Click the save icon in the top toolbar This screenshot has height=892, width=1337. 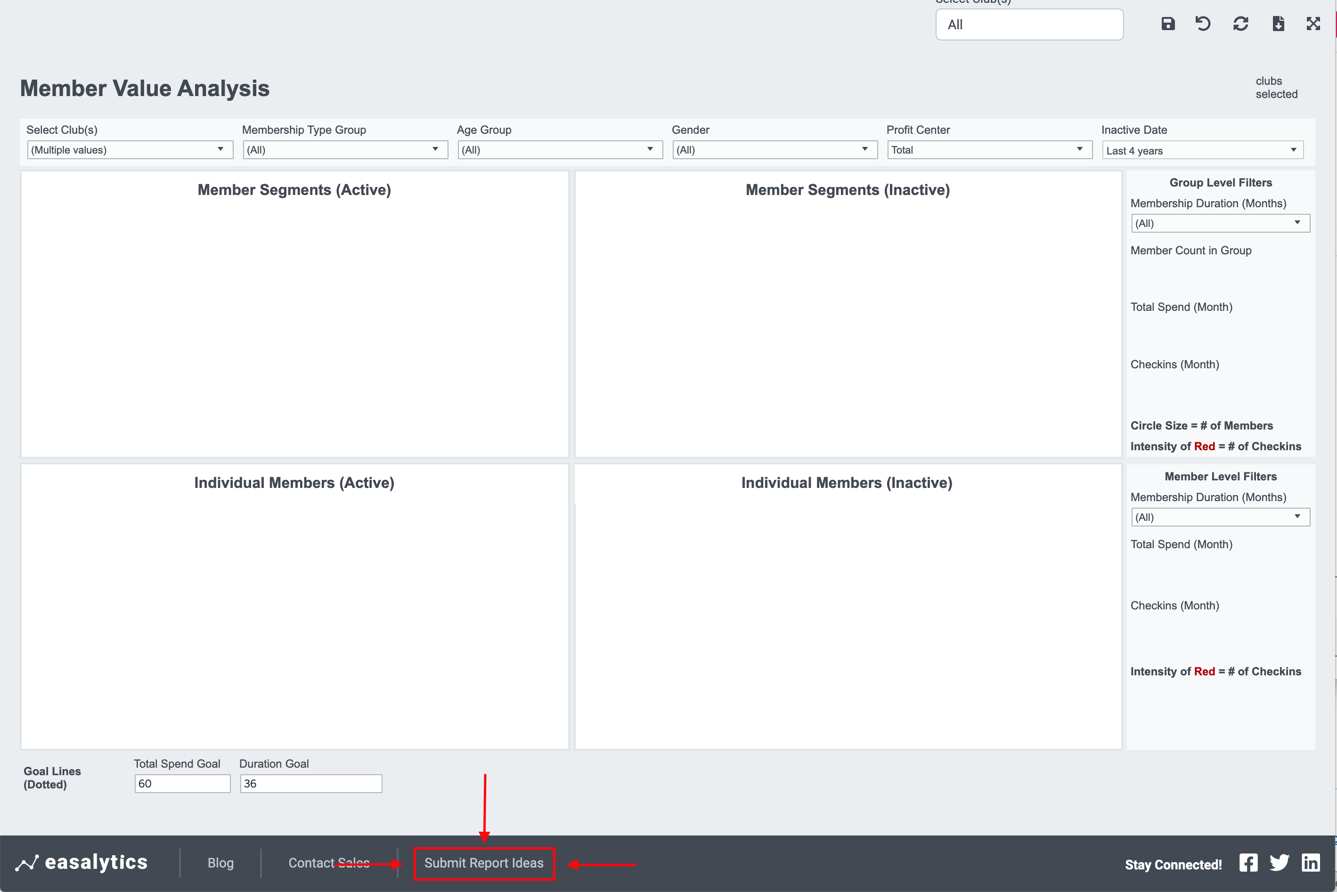pos(1168,24)
